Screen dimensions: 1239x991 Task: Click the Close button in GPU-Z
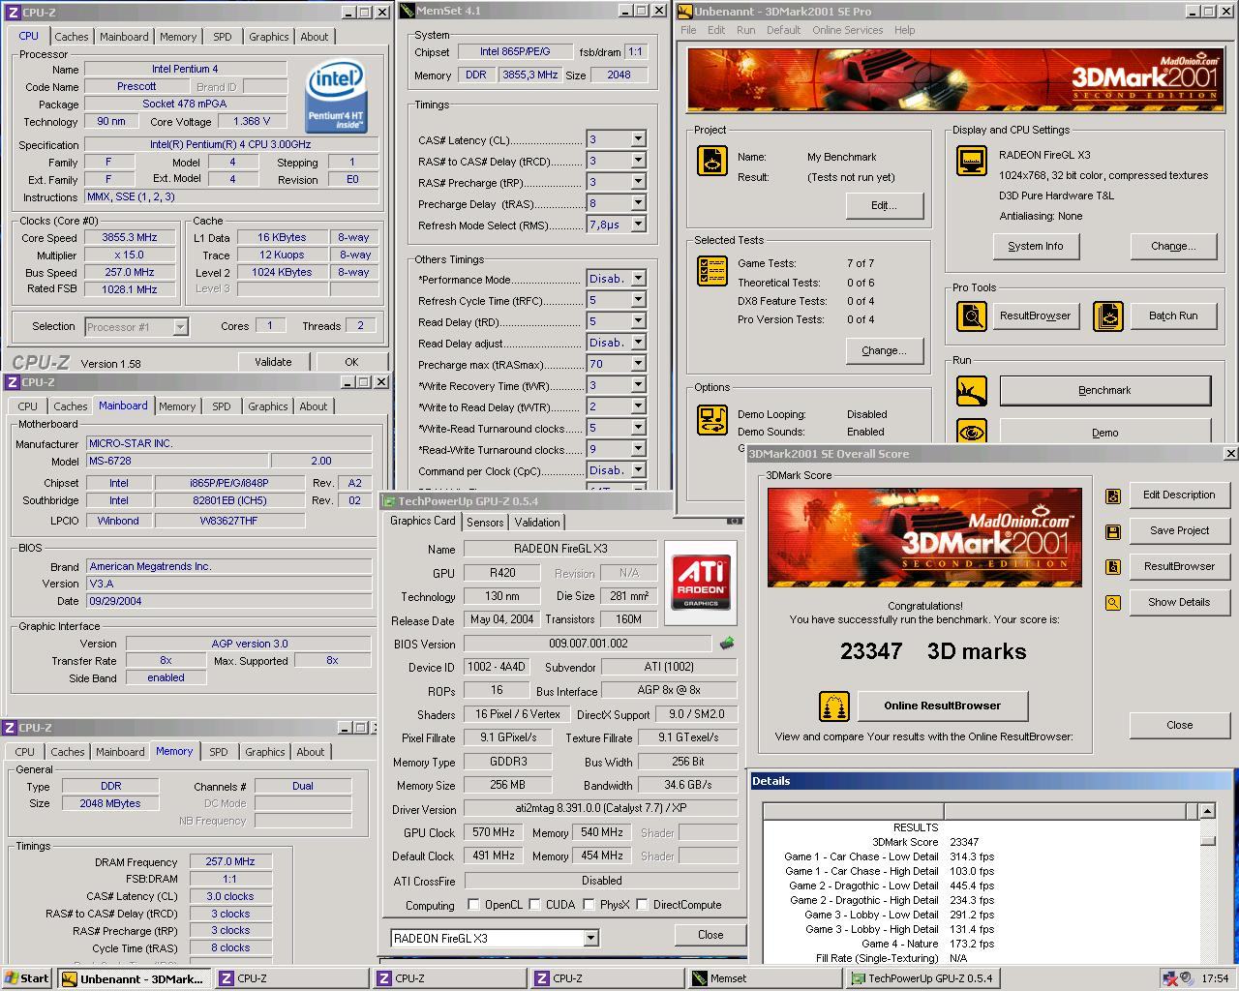point(710,935)
